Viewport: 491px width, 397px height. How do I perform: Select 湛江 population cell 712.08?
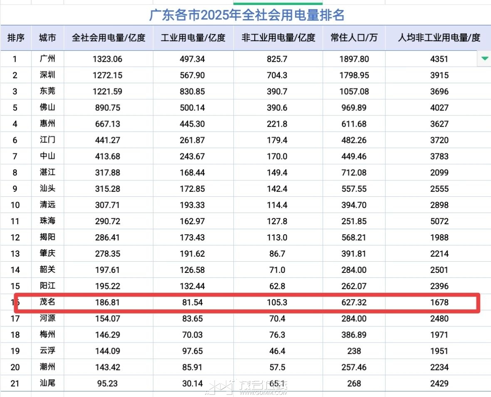coord(354,172)
